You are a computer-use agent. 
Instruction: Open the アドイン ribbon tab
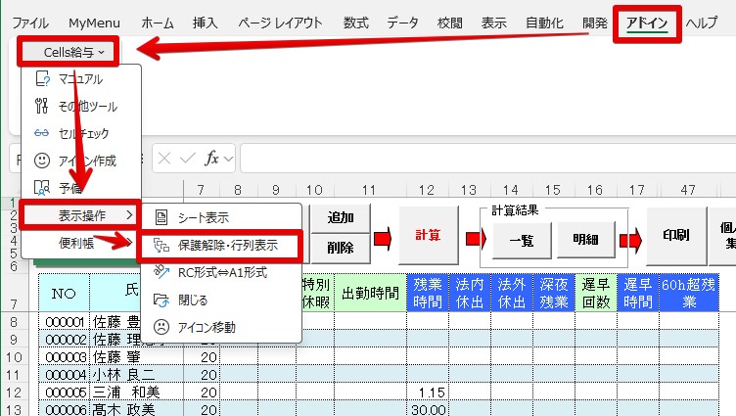[x=646, y=23]
